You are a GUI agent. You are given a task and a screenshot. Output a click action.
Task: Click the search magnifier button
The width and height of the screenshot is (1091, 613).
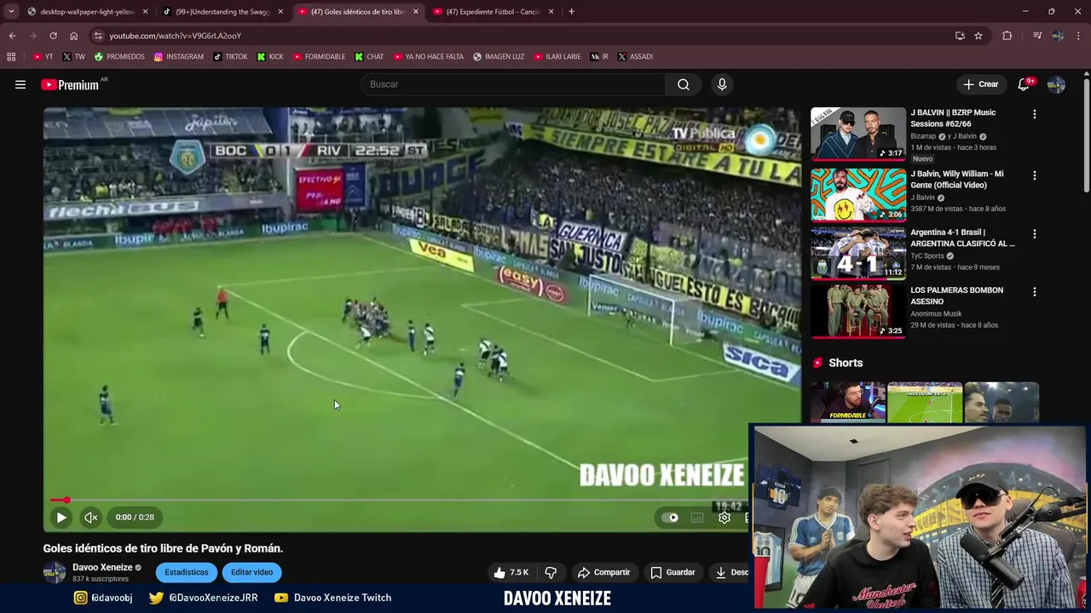point(684,84)
